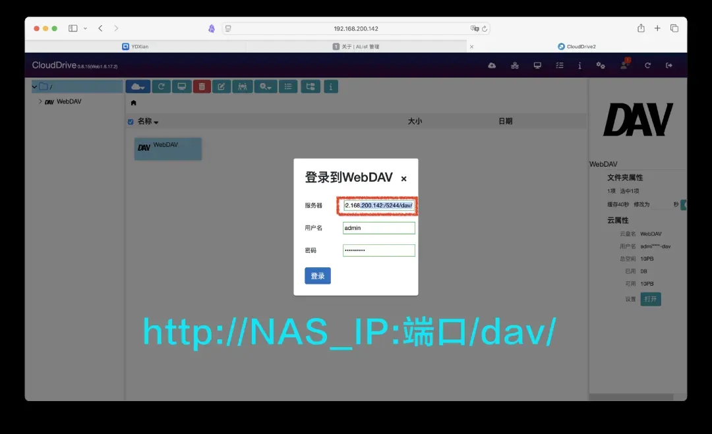The height and width of the screenshot is (434, 712).
Task: Open the add cloud storage dropdown button
Action: (138, 87)
